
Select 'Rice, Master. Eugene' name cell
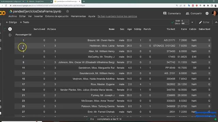point(103,84)
